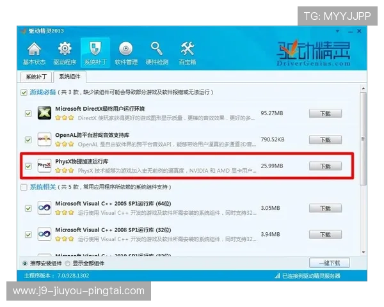Click the 3.94MB size value
Viewport: 384px width, 307px height.
270,234
